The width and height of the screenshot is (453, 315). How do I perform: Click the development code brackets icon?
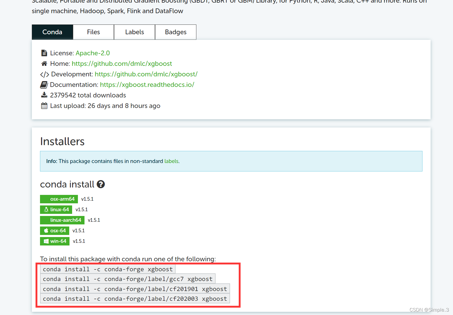pos(44,75)
